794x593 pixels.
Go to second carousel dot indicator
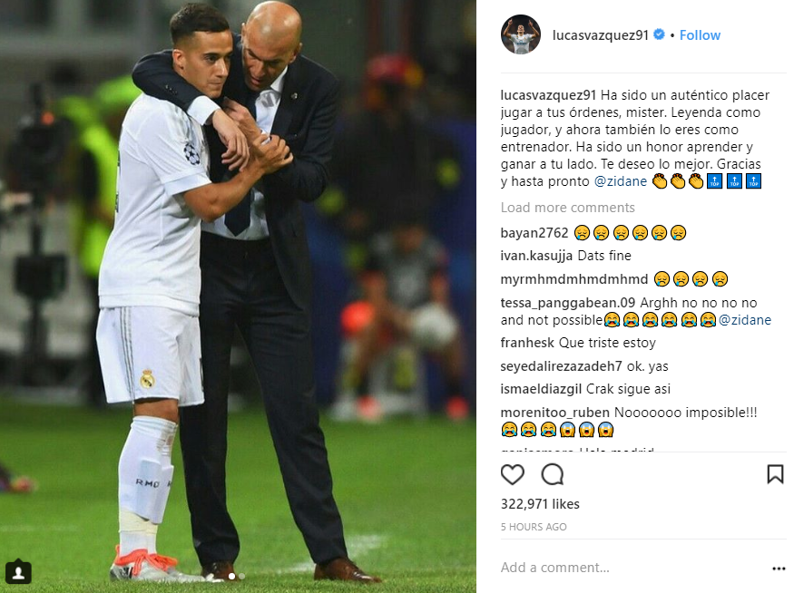pos(241,576)
